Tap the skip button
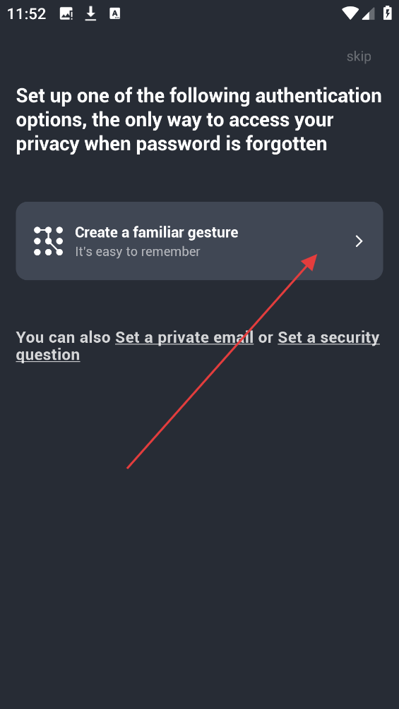399x709 pixels. [x=359, y=56]
